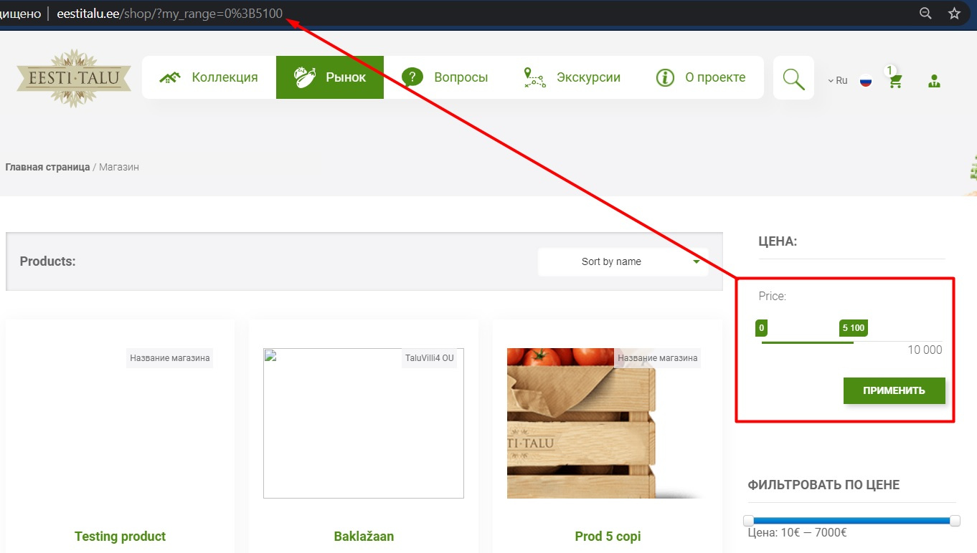
Task: Click the 10 000 price limit text
Action: point(925,350)
